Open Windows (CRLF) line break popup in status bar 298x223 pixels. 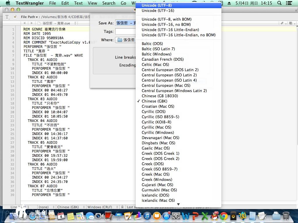[101, 207]
